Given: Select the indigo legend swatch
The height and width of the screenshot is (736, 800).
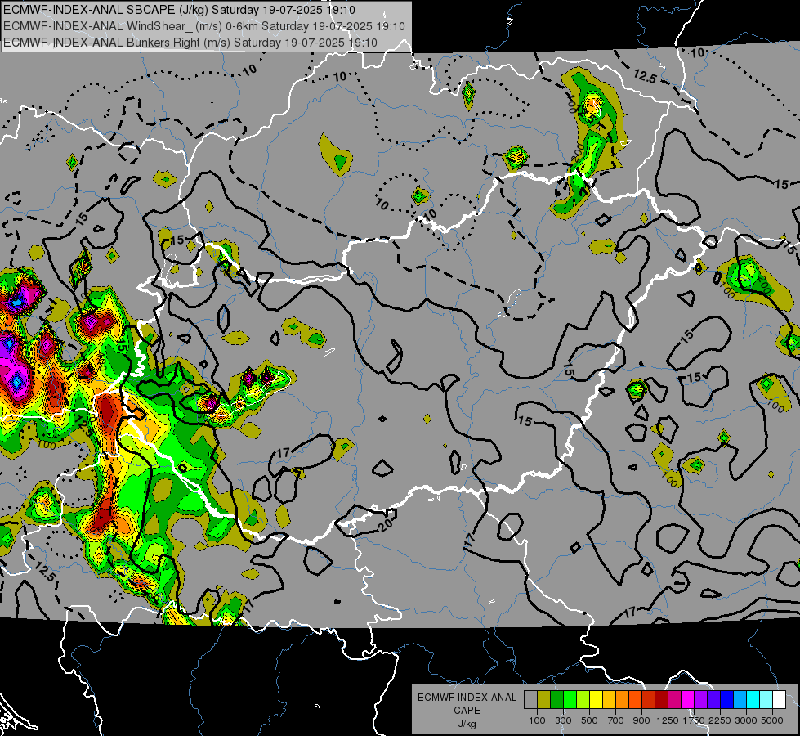Looking at the screenshot, I should click(714, 700).
